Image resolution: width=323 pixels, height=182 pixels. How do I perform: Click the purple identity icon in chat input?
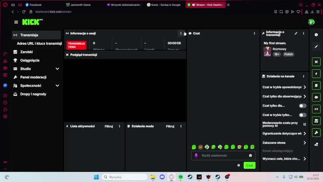(196, 155)
